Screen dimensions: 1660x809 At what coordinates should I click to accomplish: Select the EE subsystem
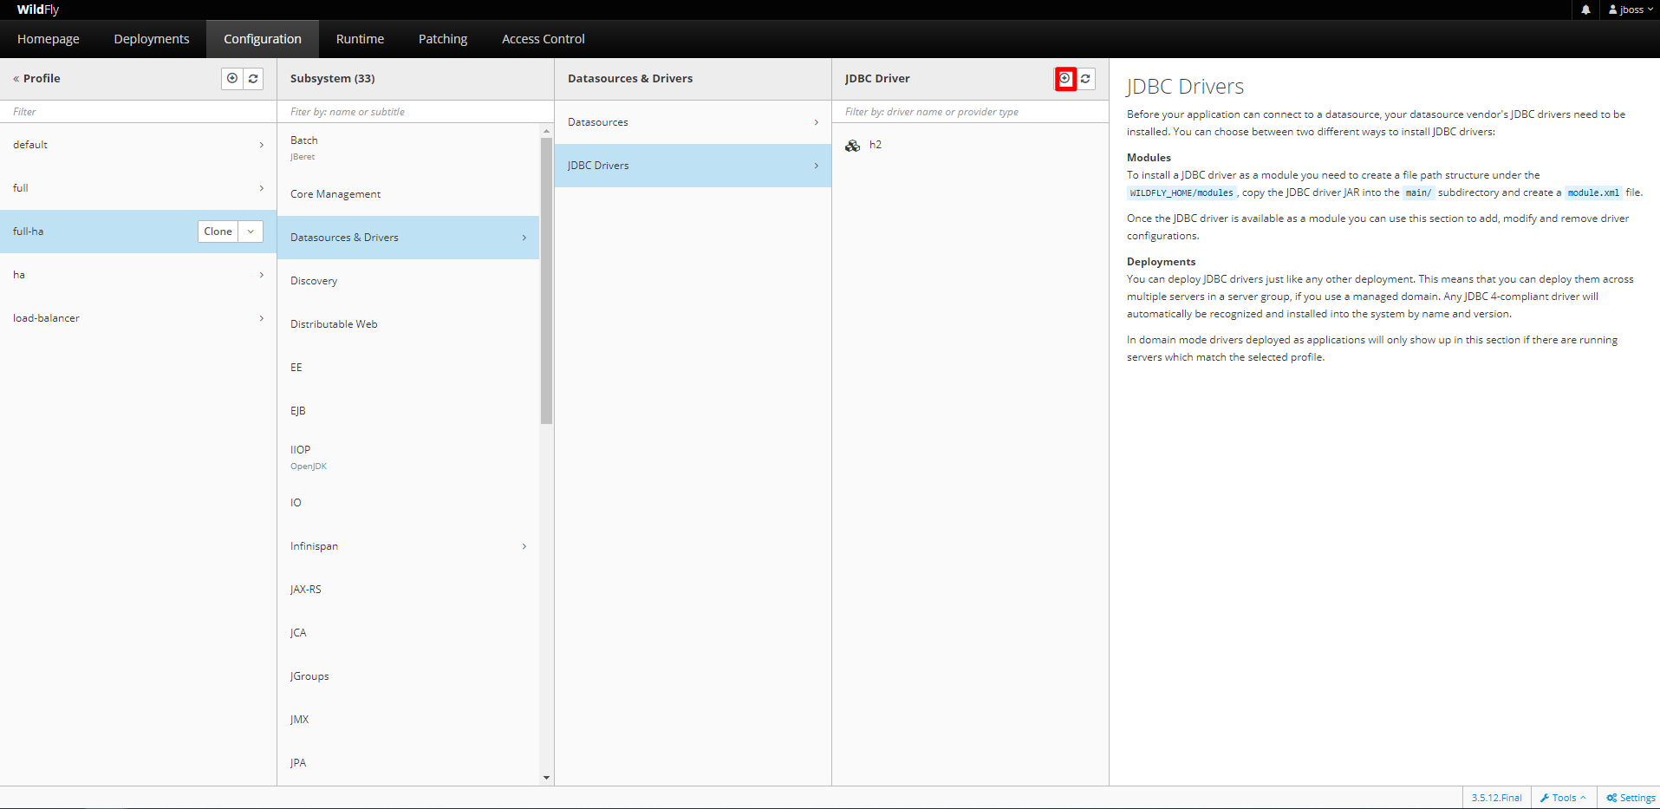coord(408,368)
